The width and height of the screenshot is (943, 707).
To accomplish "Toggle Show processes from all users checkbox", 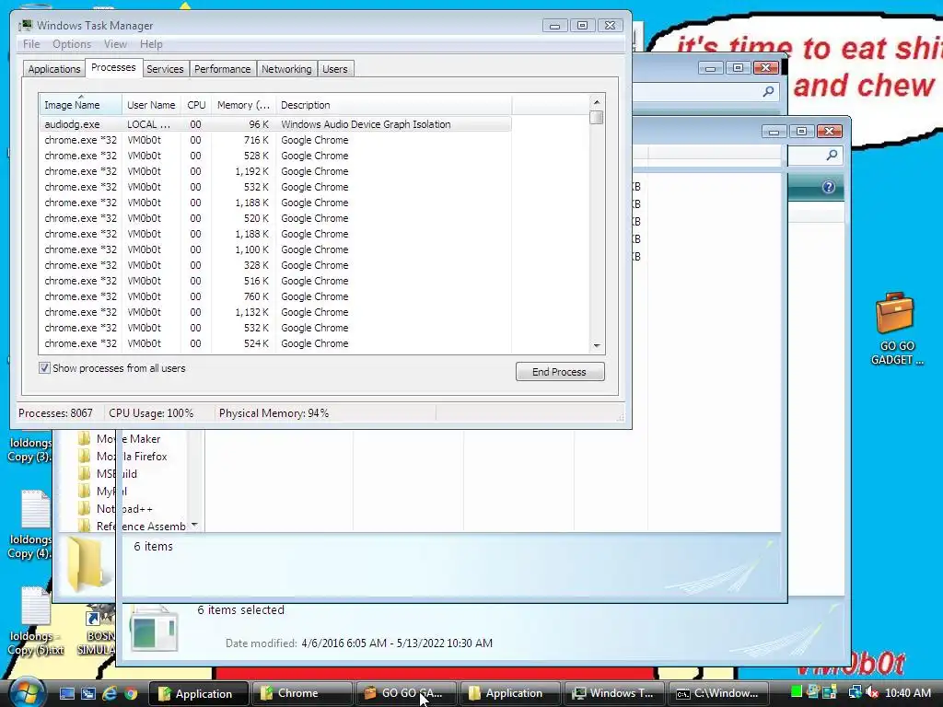I will point(44,368).
